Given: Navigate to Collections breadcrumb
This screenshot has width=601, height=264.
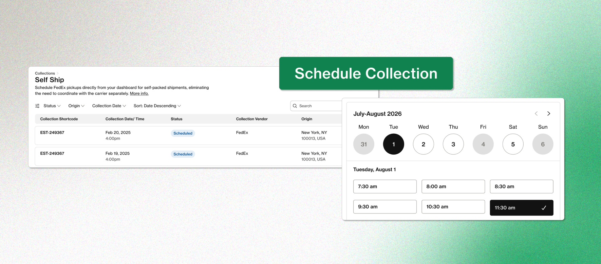Looking at the screenshot, I should click(45, 73).
